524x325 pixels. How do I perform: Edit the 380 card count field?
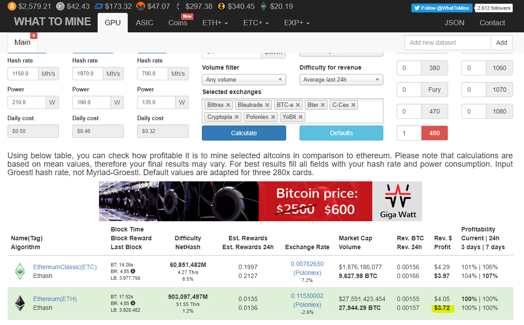[x=409, y=68]
